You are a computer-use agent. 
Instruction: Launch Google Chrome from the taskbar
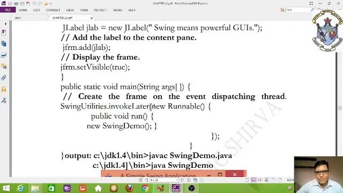(145, 188)
